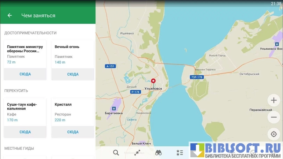The width and height of the screenshot is (283, 159).
Task: Tap the Ульяновск city label on map
Action: point(153,89)
